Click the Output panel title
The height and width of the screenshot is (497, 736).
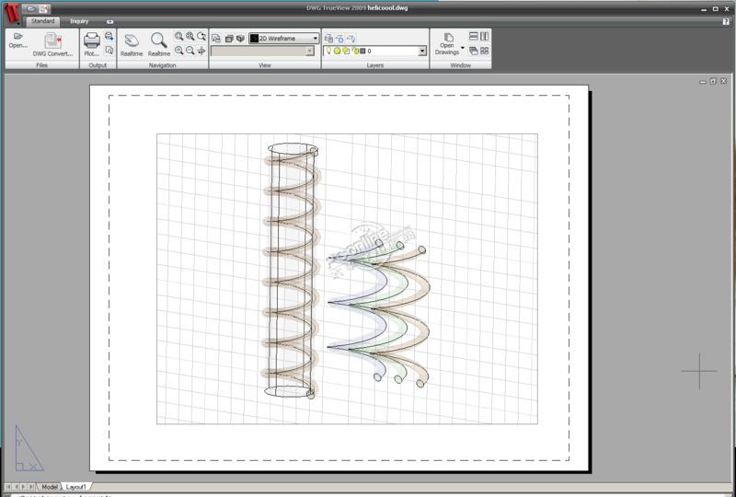pyautogui.click(x=98, y=65)
